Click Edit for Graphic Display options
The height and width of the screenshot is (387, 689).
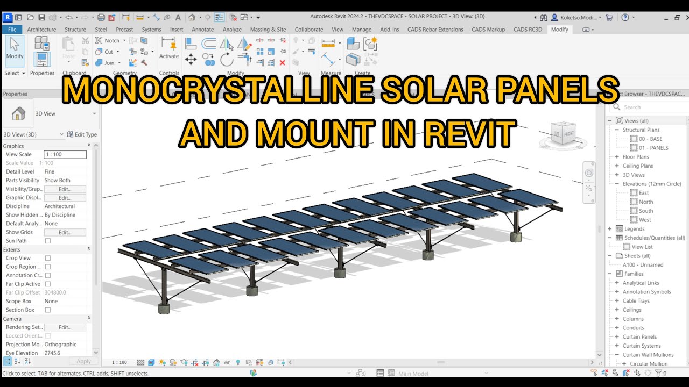tap(65, 198)
